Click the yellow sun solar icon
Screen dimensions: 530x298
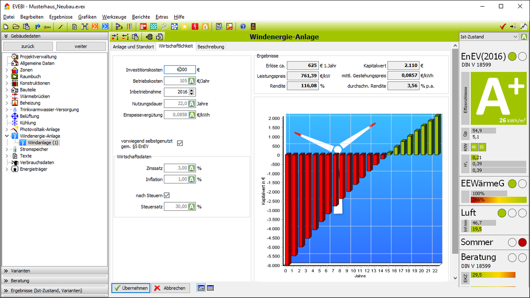coord(185,26)
